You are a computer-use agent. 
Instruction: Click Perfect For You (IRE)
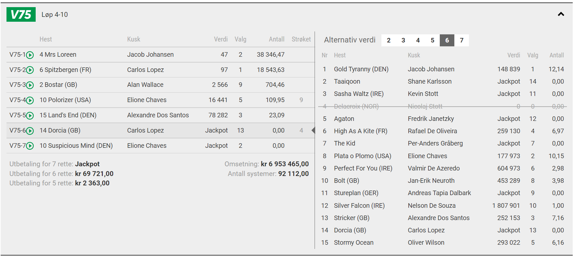(x=363, y=168)
